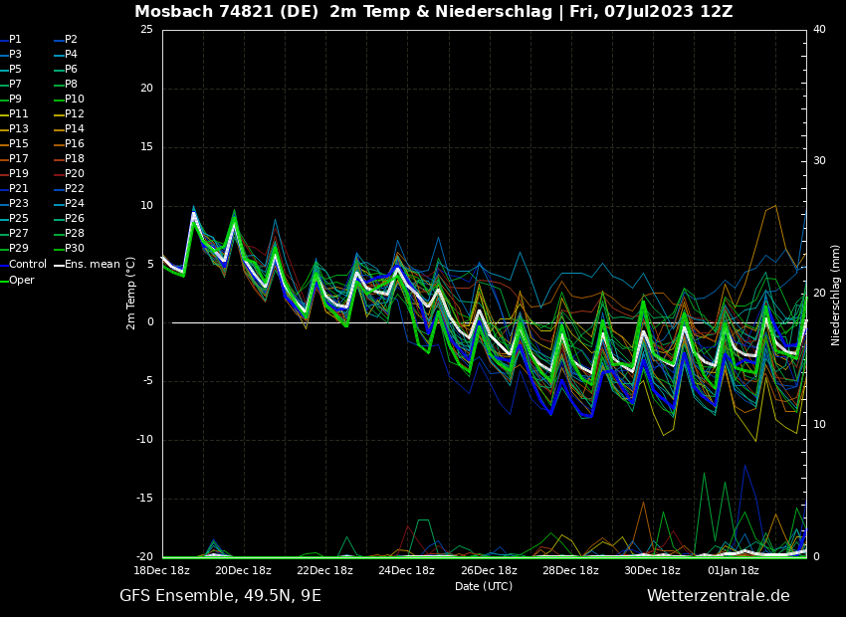The width and height of the screenshot is (846, 617).
Task: Select the 01Jan 18z date tick label
Action: pos(733,571)
